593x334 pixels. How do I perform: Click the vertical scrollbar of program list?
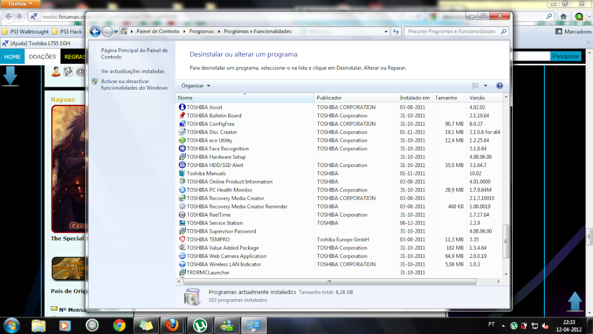[505, 241]
